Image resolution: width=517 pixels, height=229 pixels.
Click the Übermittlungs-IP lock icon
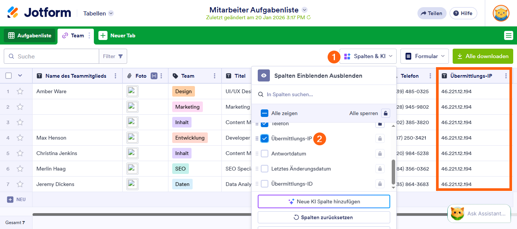(380, 138)
